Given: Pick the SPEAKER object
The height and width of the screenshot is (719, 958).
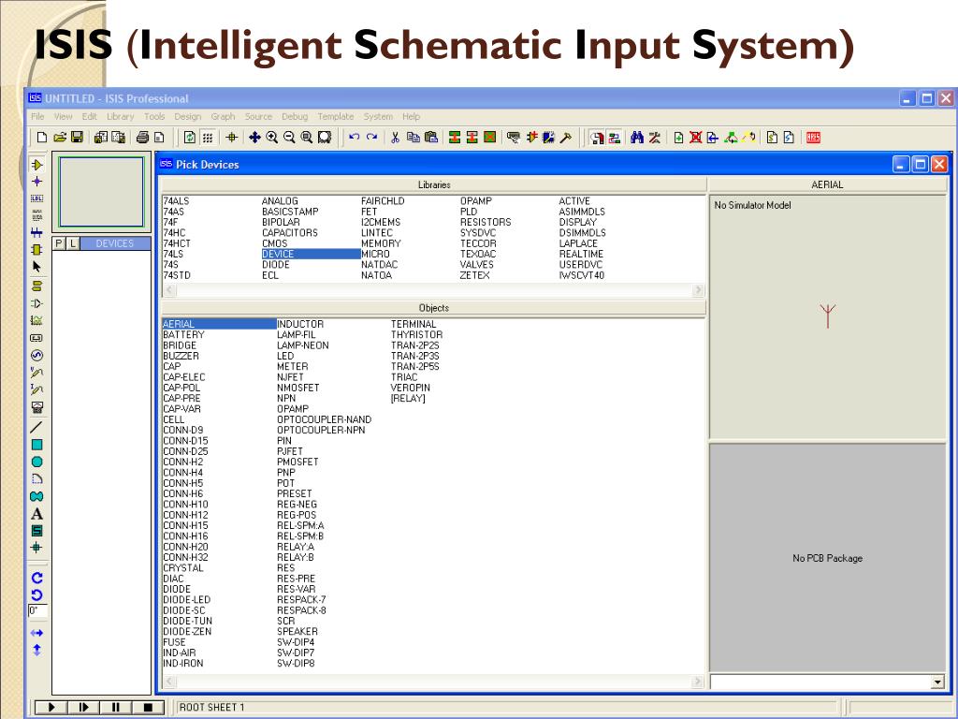Looking at the screenshot, I should point(298,632).
